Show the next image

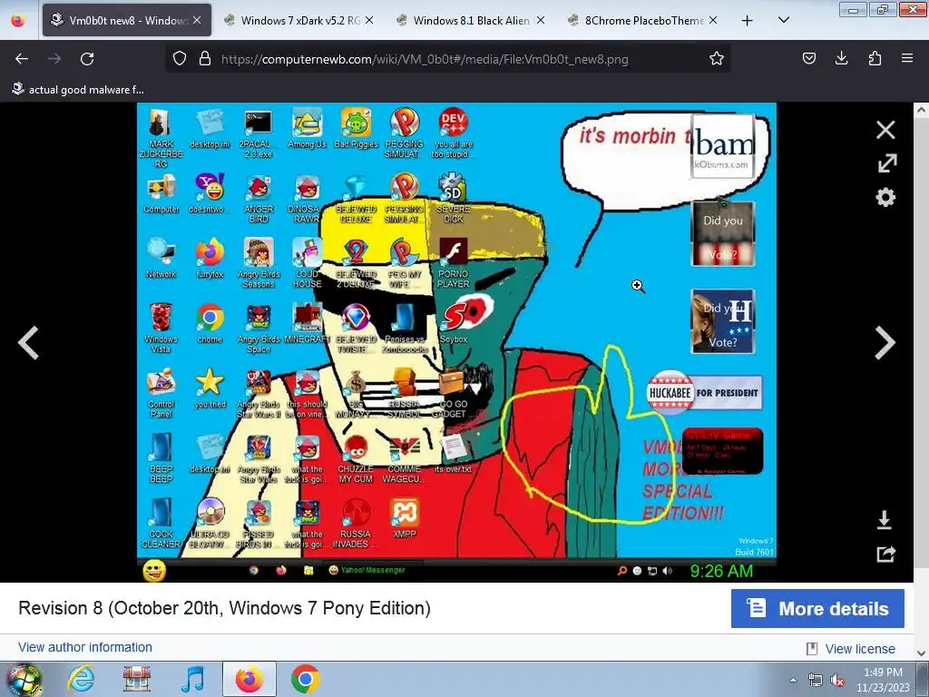[885, 342]
